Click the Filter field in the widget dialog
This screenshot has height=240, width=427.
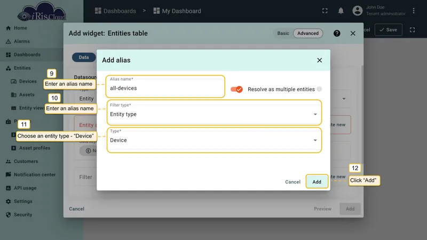[85, 177]
